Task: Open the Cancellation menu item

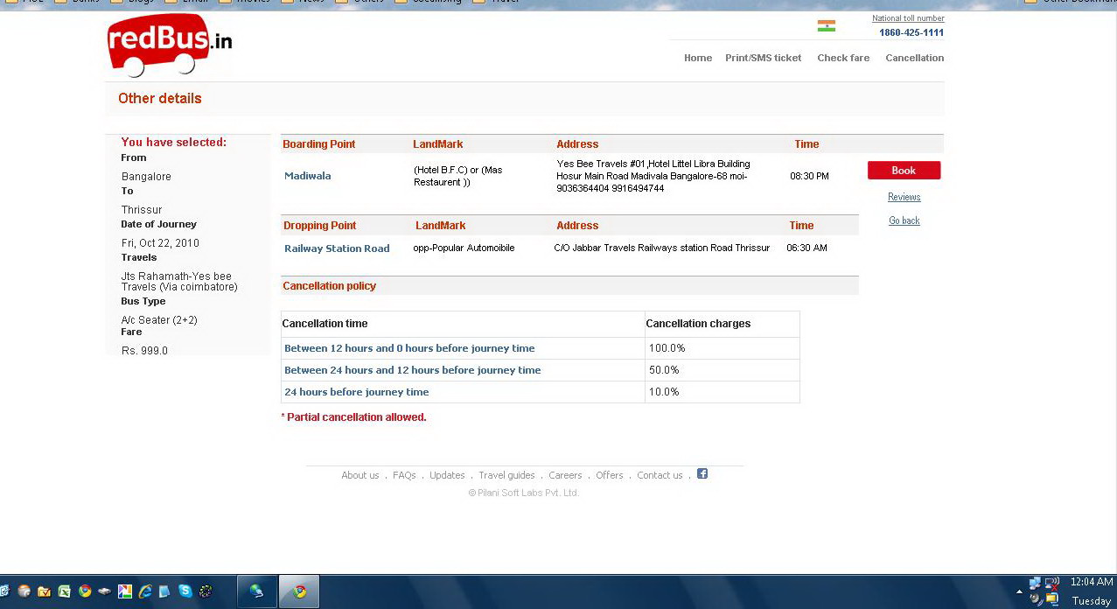Action: [x=914, y=58]
